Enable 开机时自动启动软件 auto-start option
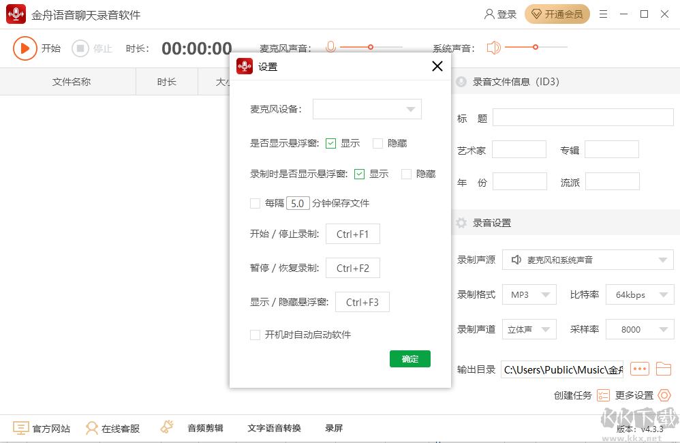Image resolution: width=680 pixels, height=443 pixels. click(x=255, y=334)
